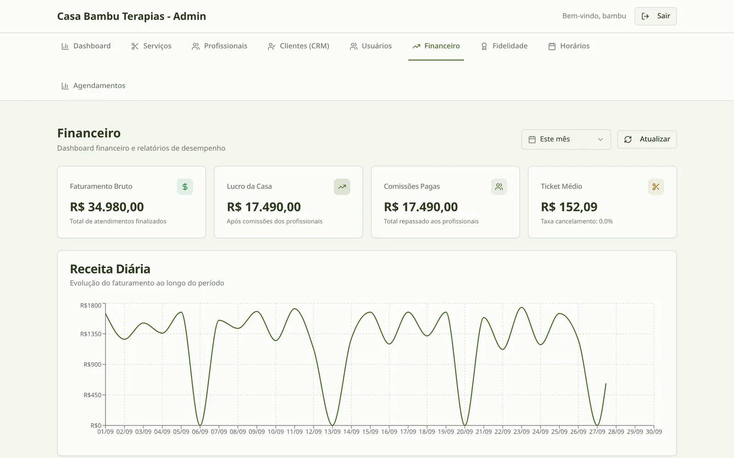
Task: Click the users icon beside Usuários
Action: 354,46
